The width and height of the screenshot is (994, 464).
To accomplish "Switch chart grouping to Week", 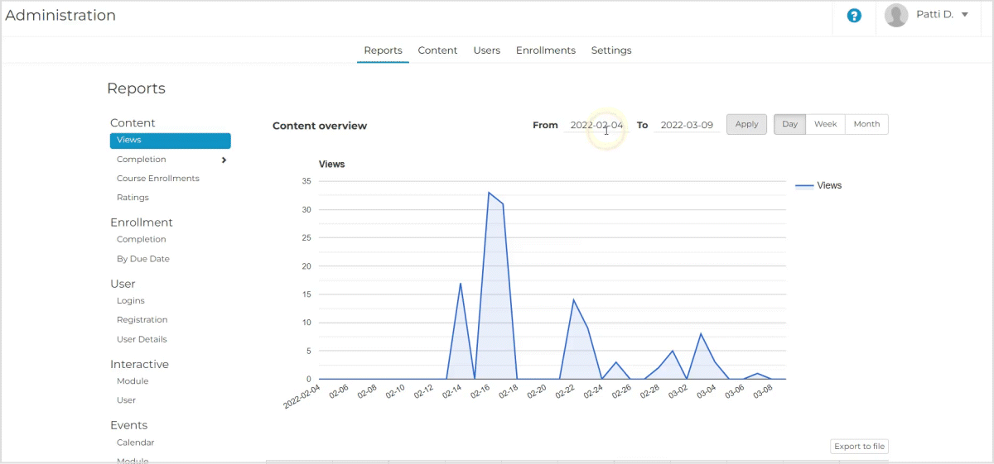I will 825,124.
